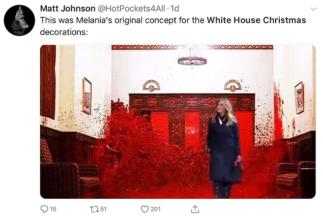323x217 pixels.
Task: Like the tweet with heart icon
Action: [145, 209]
